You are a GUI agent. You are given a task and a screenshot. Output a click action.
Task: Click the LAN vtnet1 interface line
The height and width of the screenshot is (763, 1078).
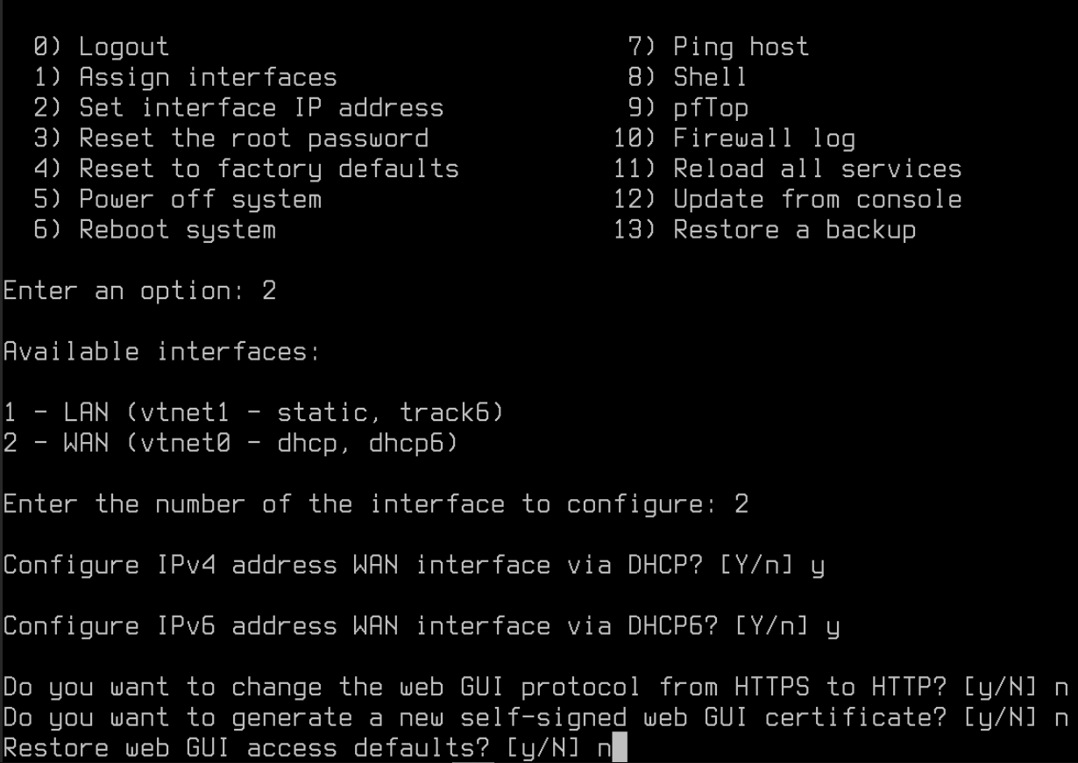(x=253, y=412)
